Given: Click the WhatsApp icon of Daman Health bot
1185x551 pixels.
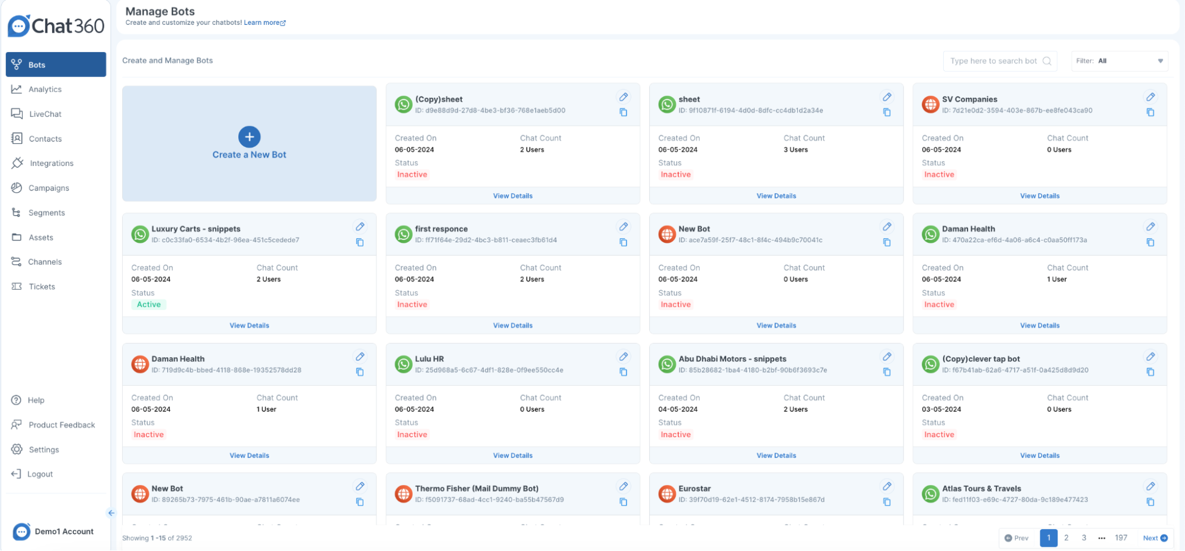Looking at the screenshot, I should [931, 234].
